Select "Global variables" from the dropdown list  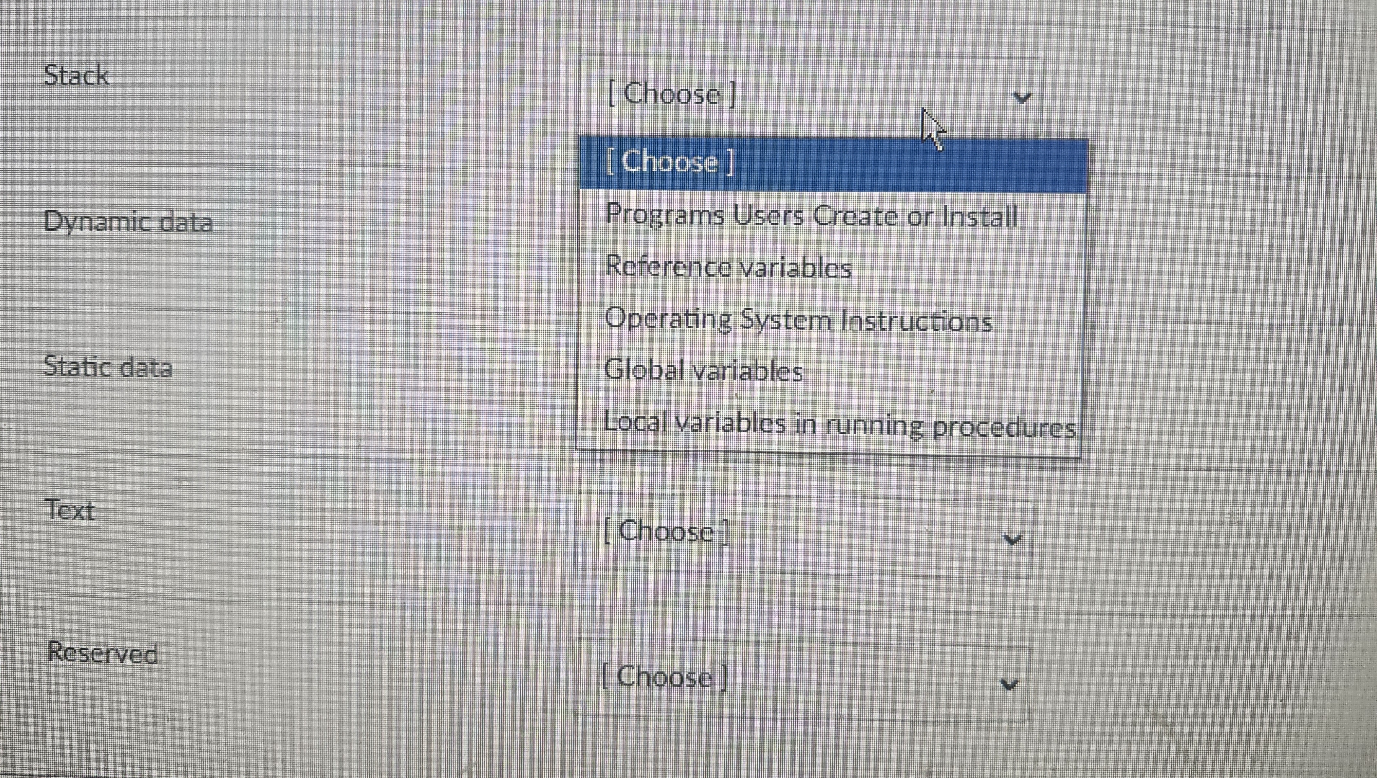click(704, 370)
